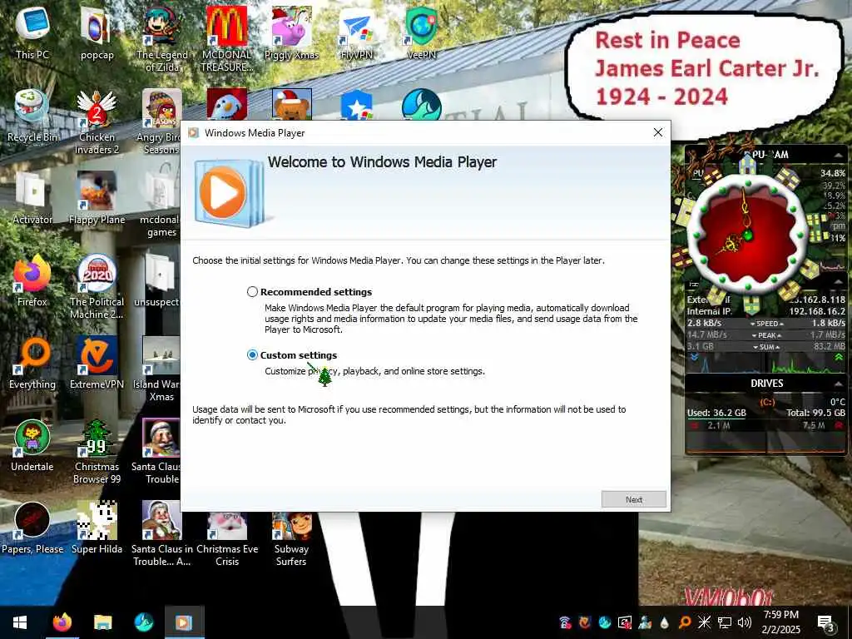The width and height of the screenshot is (852, 639).
Task: Launch the Flappy Plane game
Action: [97, 198]
